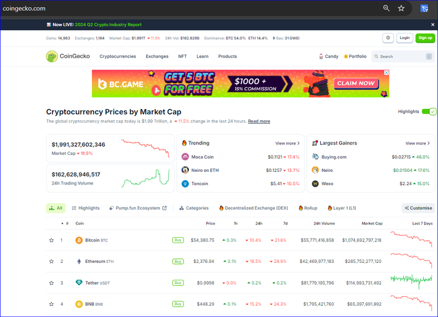Open the Cryptocurrencies menu

[118, 56]
